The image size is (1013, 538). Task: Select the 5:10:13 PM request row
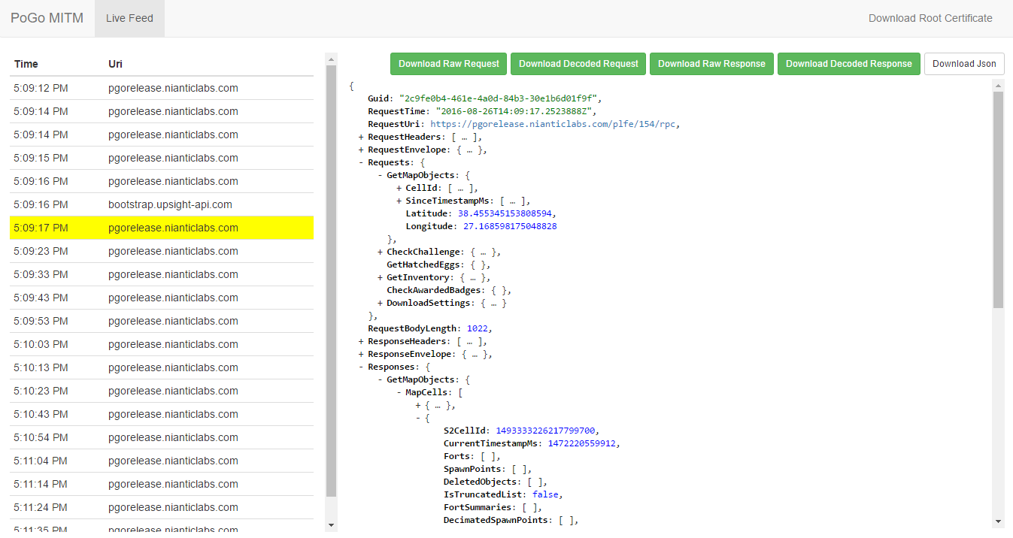(x=162, y=367)
